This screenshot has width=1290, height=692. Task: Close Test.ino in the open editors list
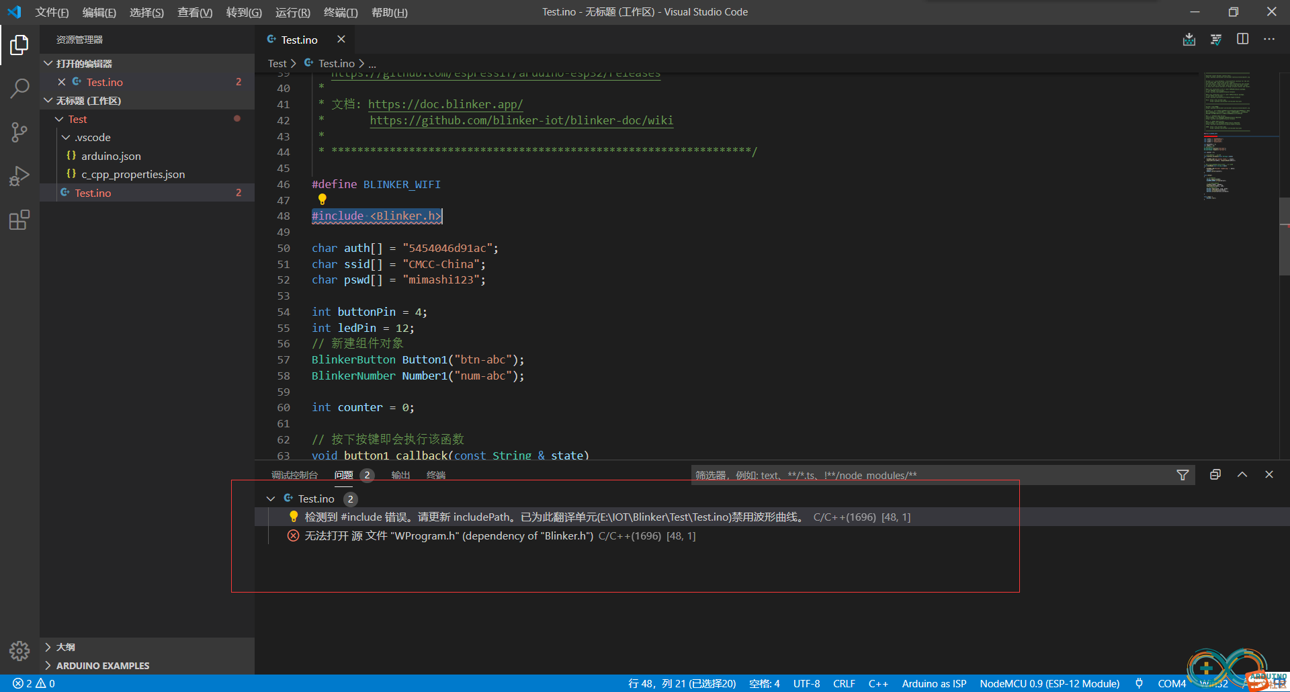click(x=62, y=82)
